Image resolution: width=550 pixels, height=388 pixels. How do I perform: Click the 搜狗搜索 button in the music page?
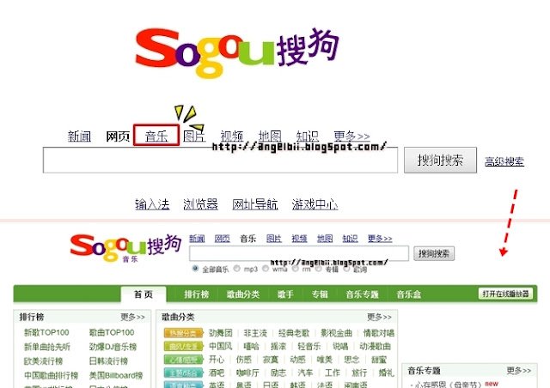[x=434, y=253]
